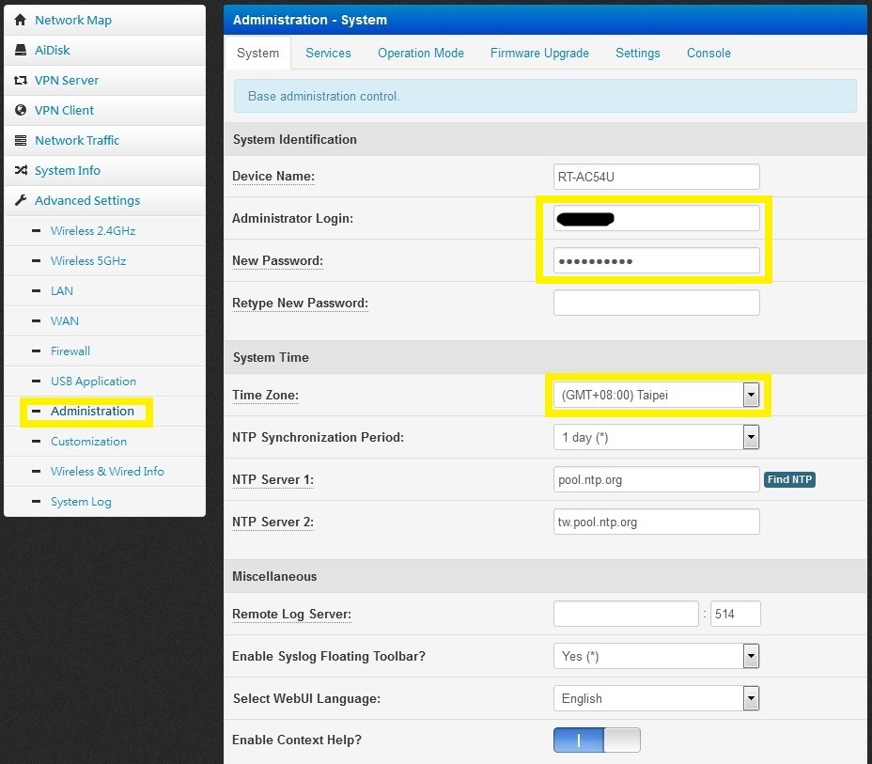Open the Network Map page
The width and height of the screenshot is (872, 764).
(73, 20)
